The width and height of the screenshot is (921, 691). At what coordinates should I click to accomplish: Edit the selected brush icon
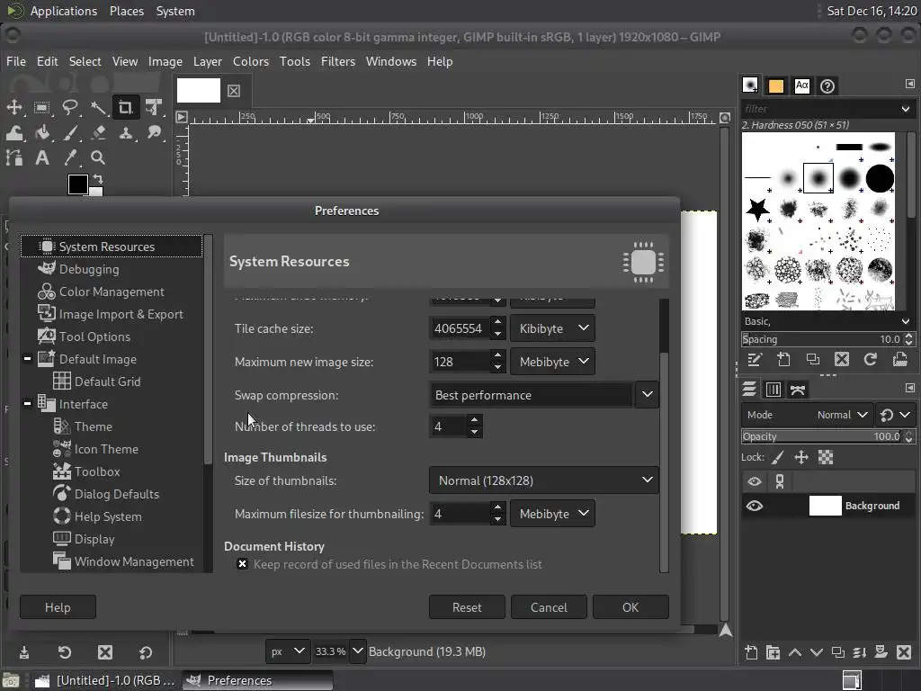point(755,360)
